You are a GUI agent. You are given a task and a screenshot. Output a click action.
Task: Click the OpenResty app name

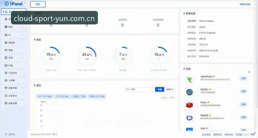point(206,77)
